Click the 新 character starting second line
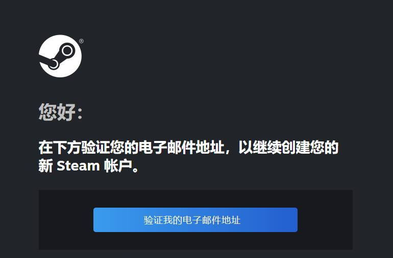This screenshot has width=393, height=258. point(45,165)
